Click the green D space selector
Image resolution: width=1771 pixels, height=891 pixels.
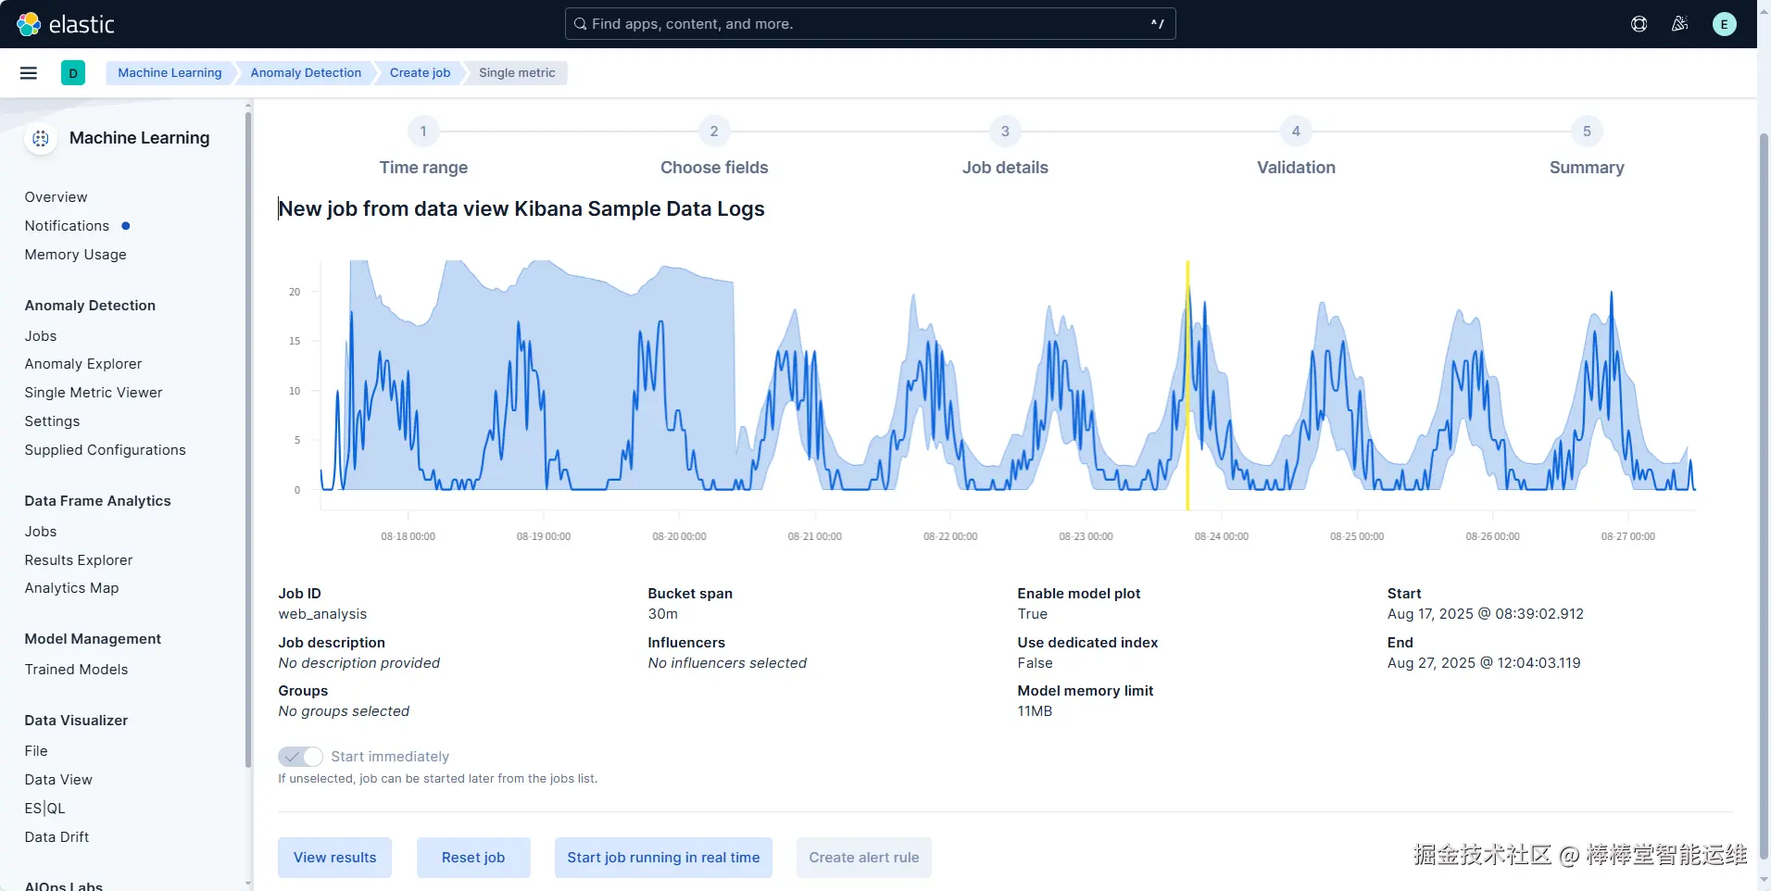(x=73, y=73)
